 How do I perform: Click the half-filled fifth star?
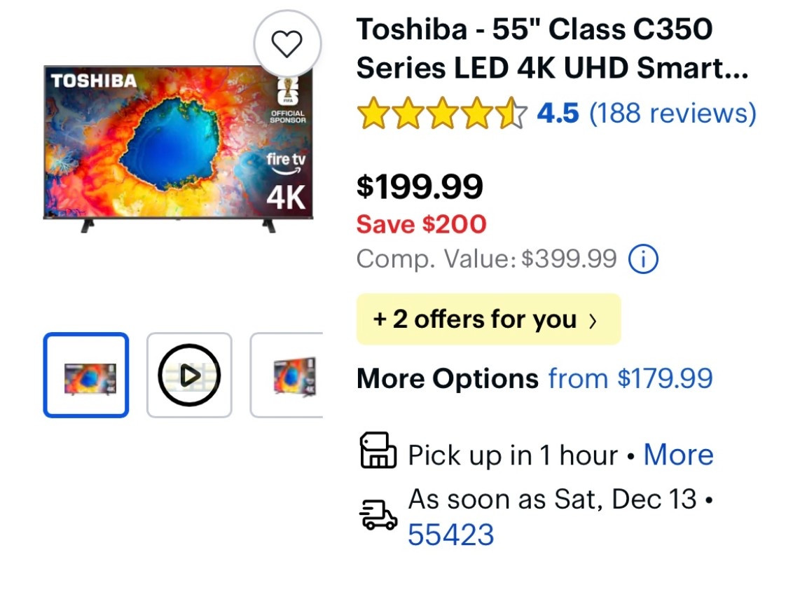pyautogui.click(x=509, y=113)
